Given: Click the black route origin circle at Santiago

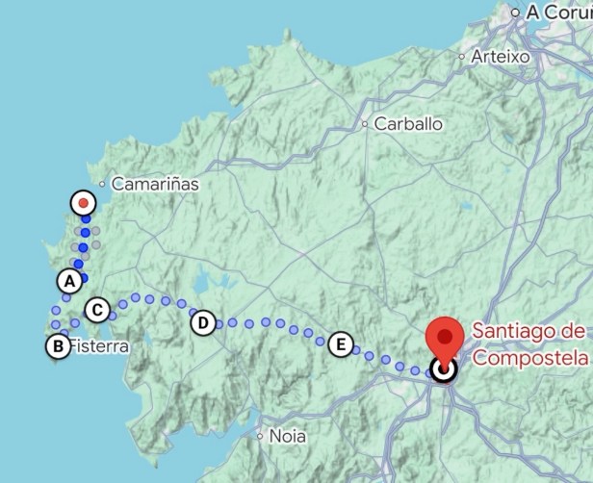Looking at the screenshot, I should click(444, 369).
